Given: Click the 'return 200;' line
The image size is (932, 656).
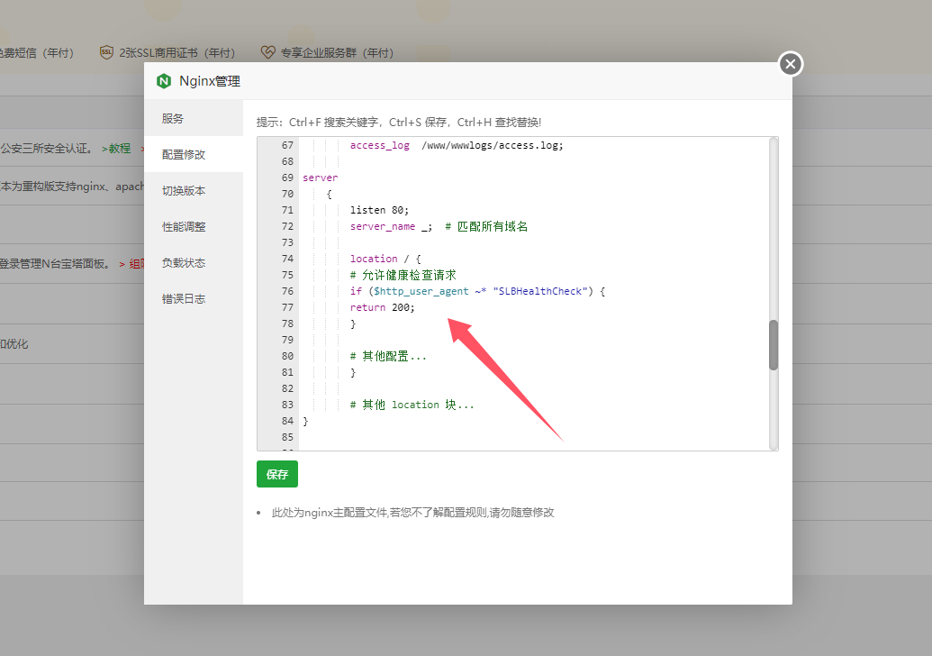Looking at the screenshot, I should 382,307.
